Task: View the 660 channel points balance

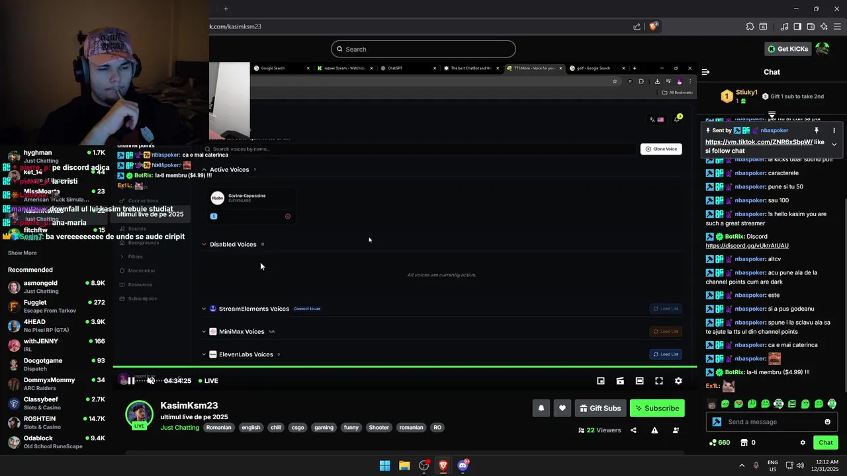Action: click(720, 443)
